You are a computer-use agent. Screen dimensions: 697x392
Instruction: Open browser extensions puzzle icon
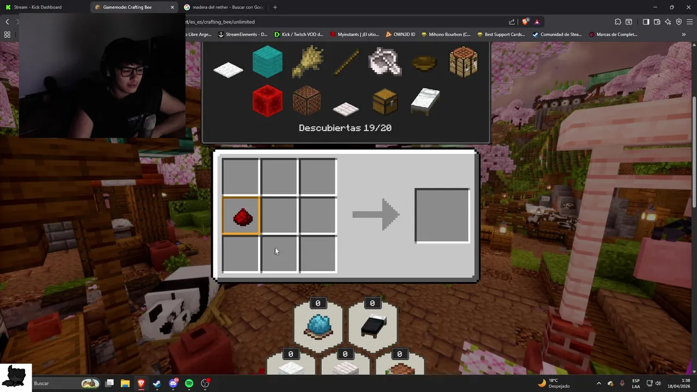point(618,22)
